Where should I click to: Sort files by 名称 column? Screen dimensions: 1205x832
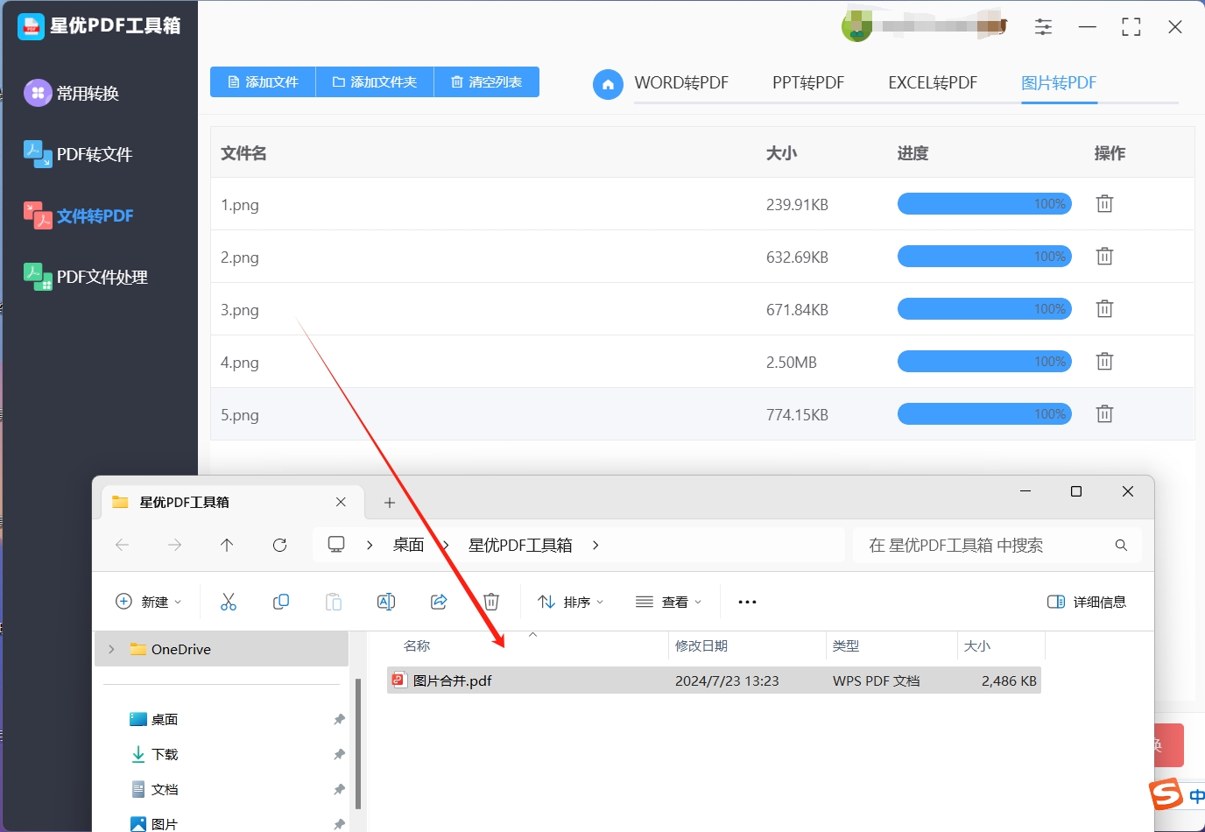click(417, 645)
